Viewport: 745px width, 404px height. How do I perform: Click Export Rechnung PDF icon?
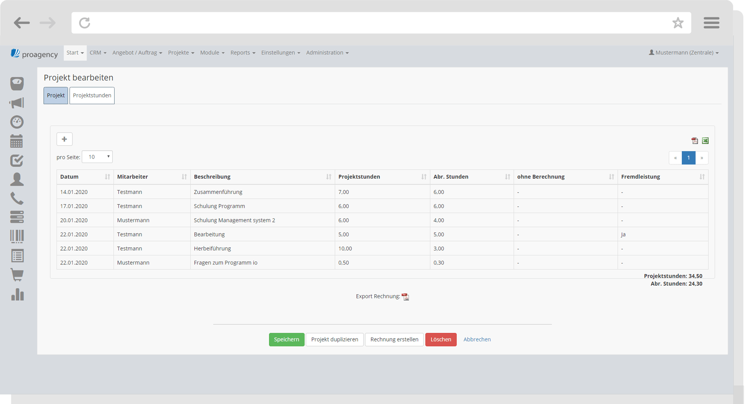tap(405, 296)
